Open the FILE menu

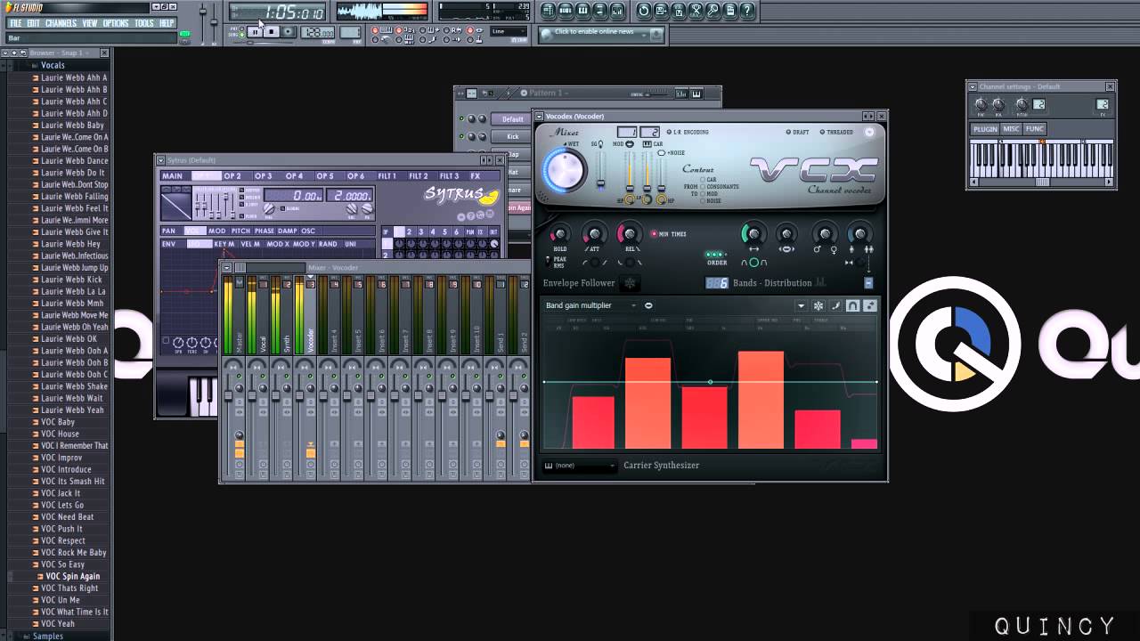tap(15, 23)
